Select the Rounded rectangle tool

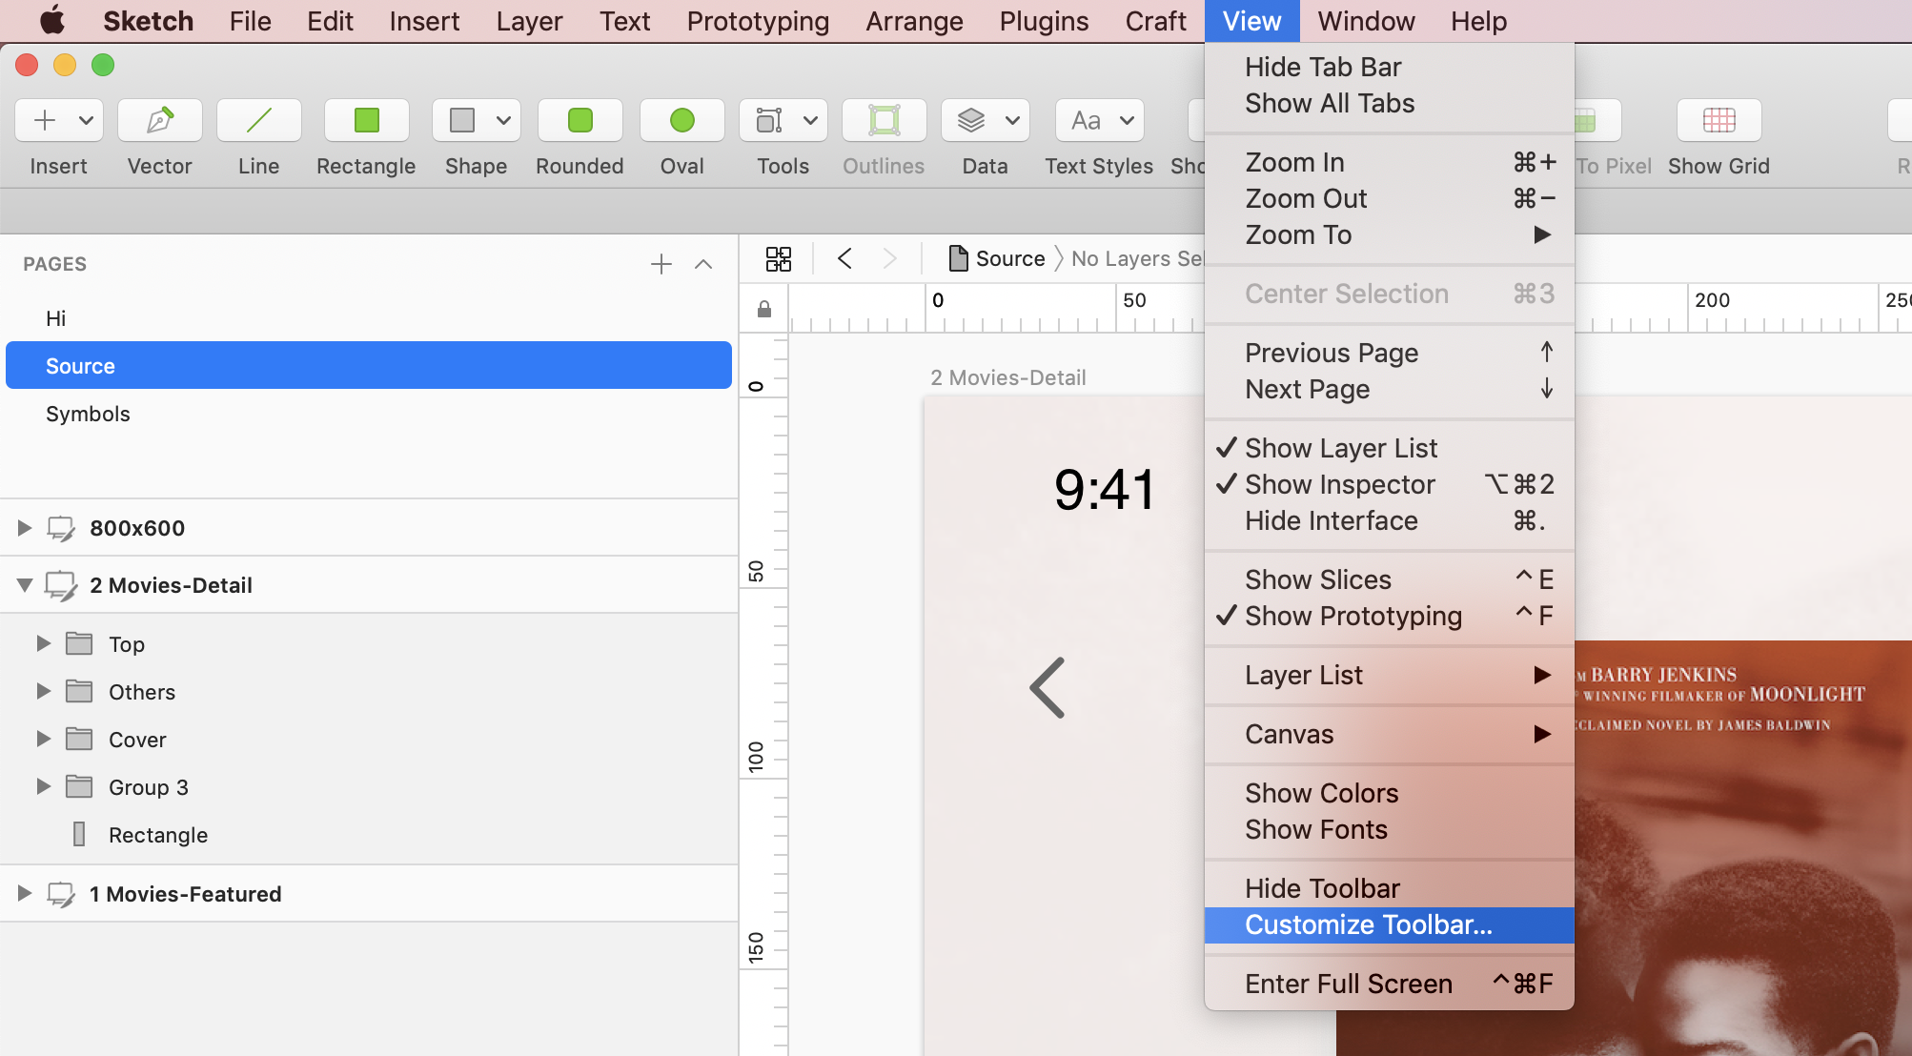580,121
